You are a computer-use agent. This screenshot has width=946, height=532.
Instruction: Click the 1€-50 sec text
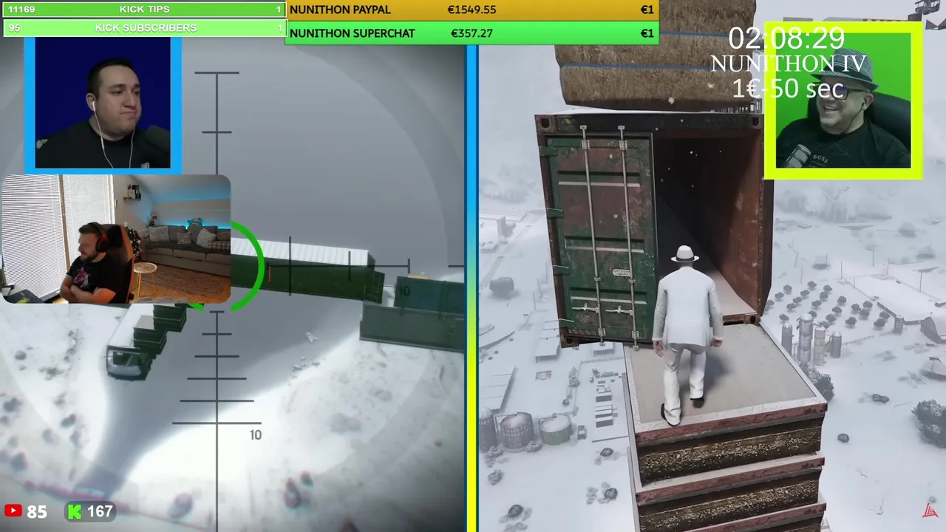point(788,89)
